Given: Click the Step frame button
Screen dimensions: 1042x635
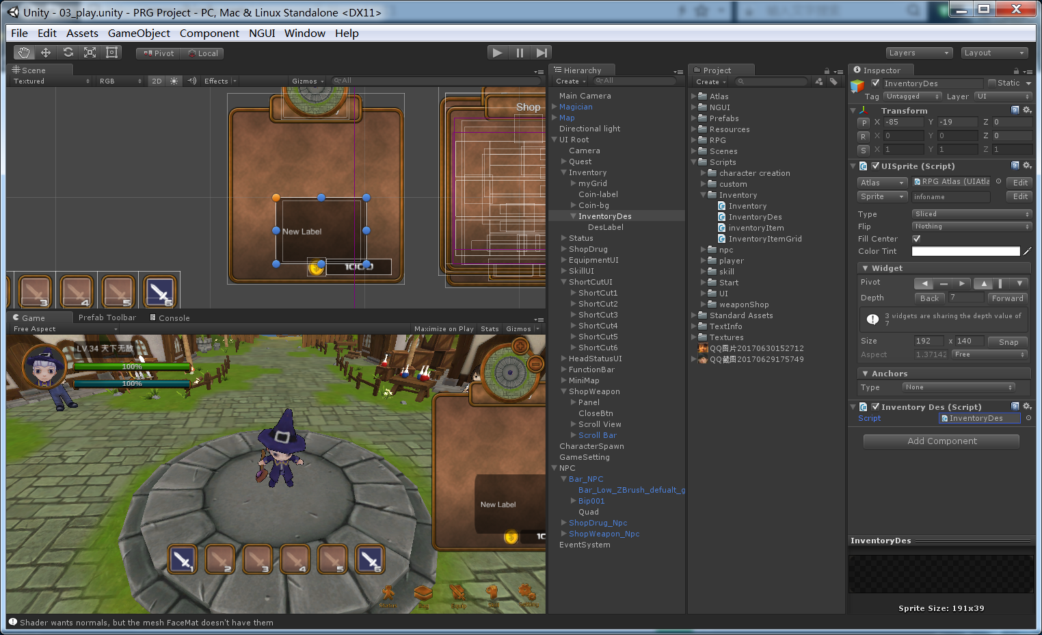Looking at the screenshot, I should (x=542, y=53).
